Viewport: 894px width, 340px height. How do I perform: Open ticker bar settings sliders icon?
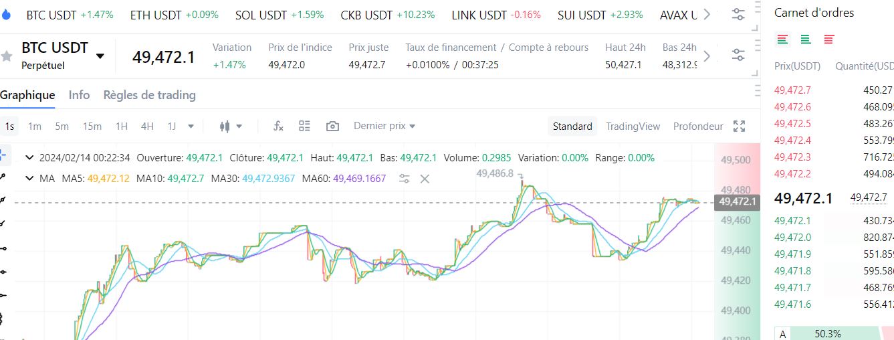(738, 15)
